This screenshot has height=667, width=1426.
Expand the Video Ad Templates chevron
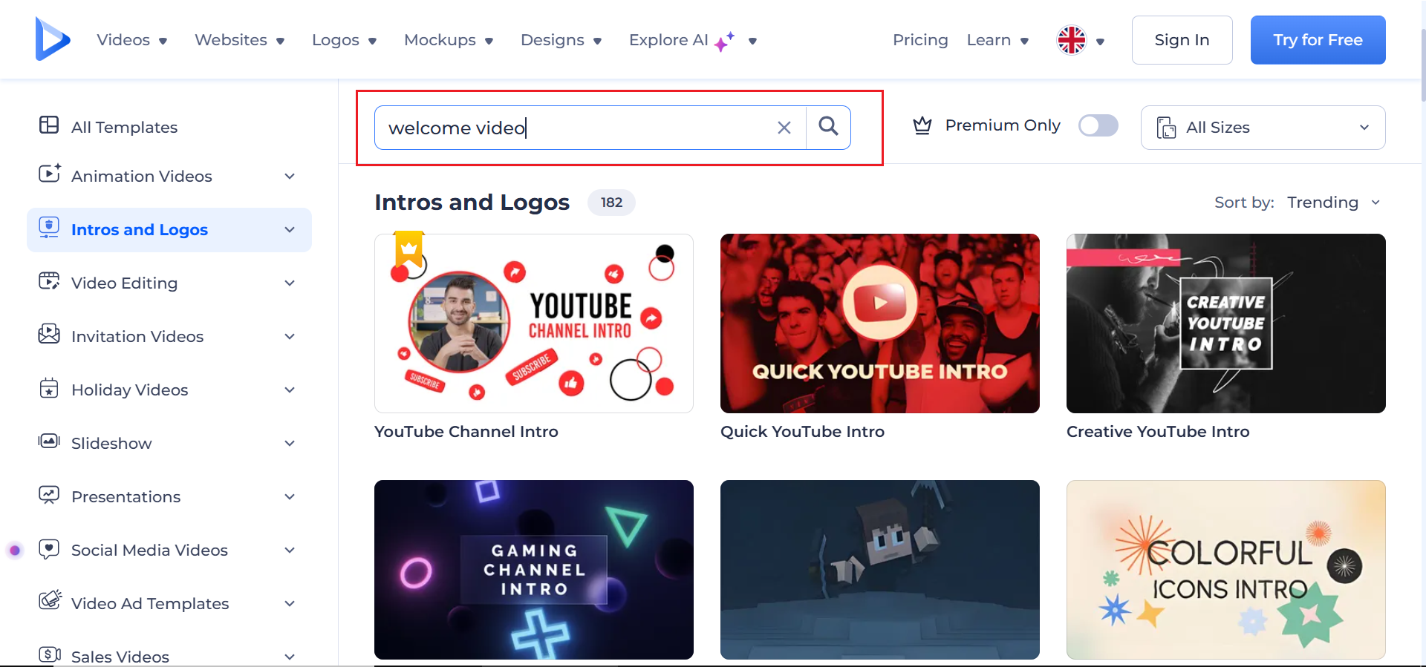click(x=290, y=604)
